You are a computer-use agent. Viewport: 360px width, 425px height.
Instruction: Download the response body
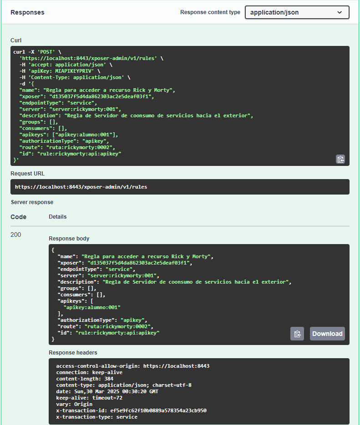click(x=327, y=334)
